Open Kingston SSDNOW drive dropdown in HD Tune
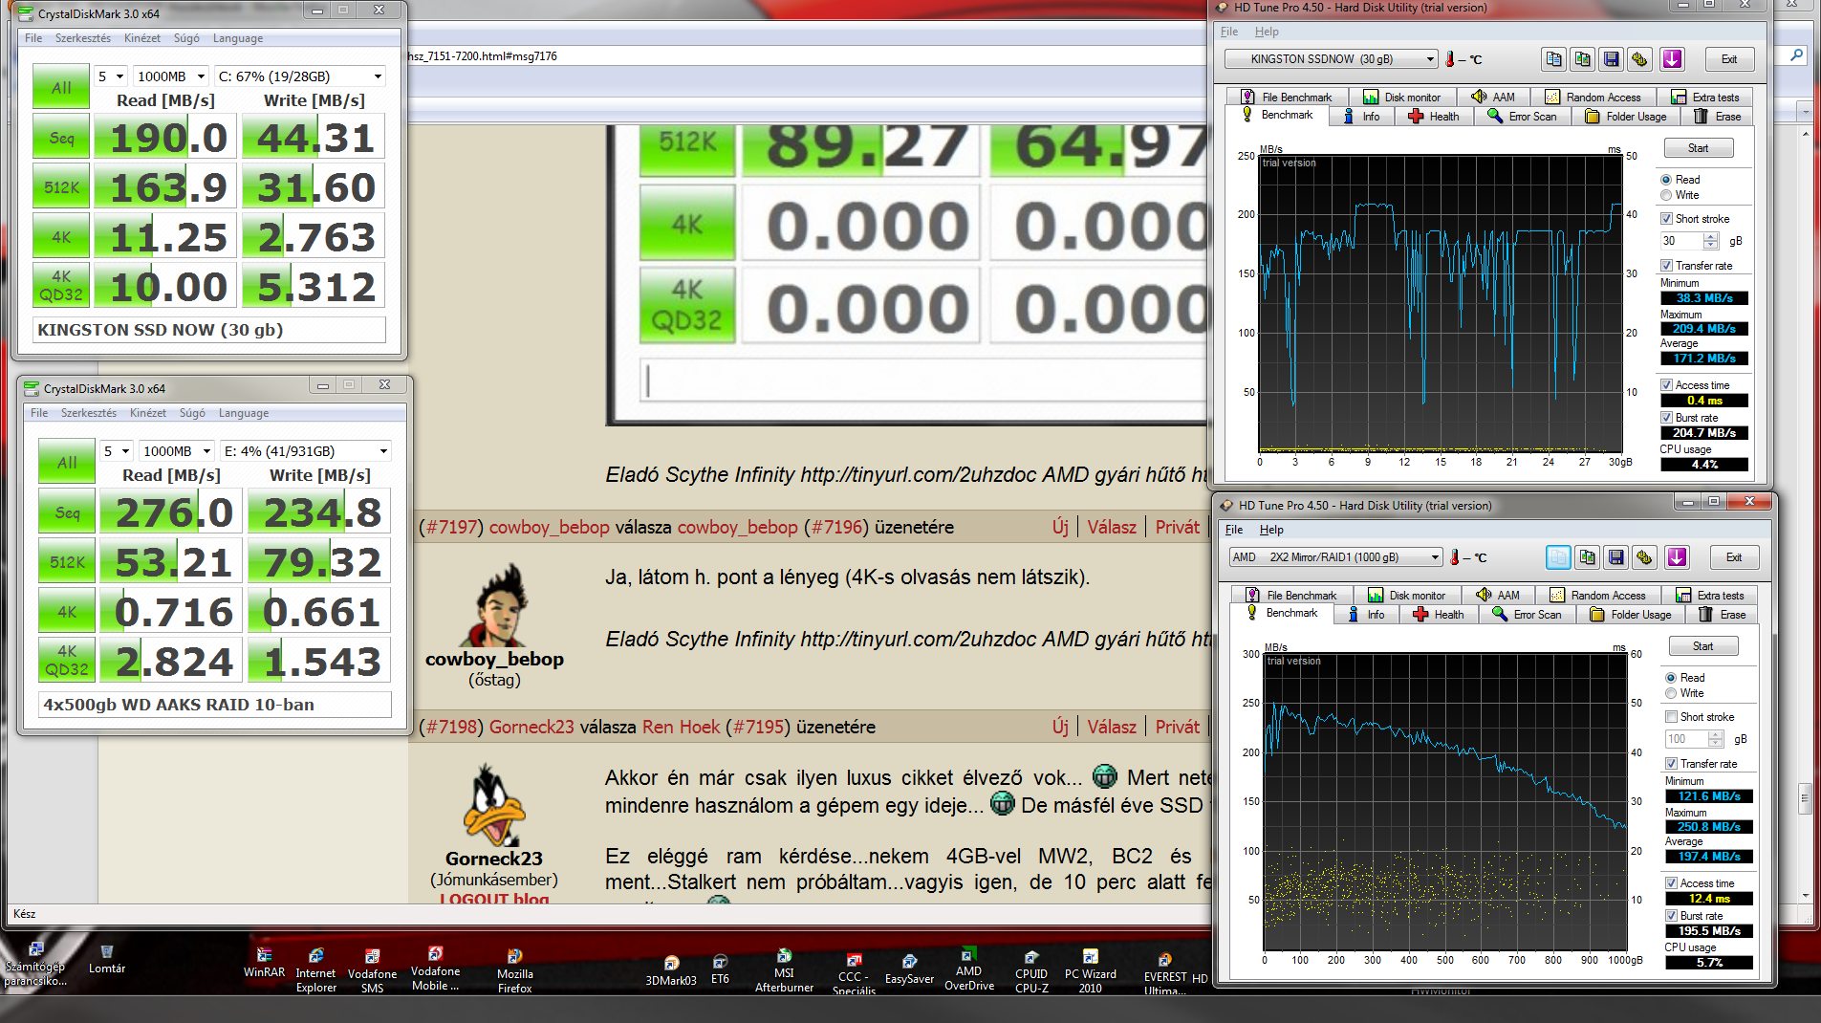This screenshot has width=1821, height=1023. tap(1332, 59)
